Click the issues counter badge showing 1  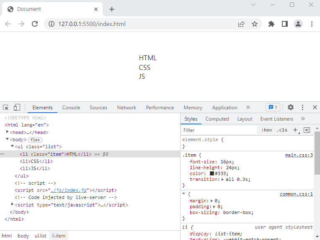273,107
